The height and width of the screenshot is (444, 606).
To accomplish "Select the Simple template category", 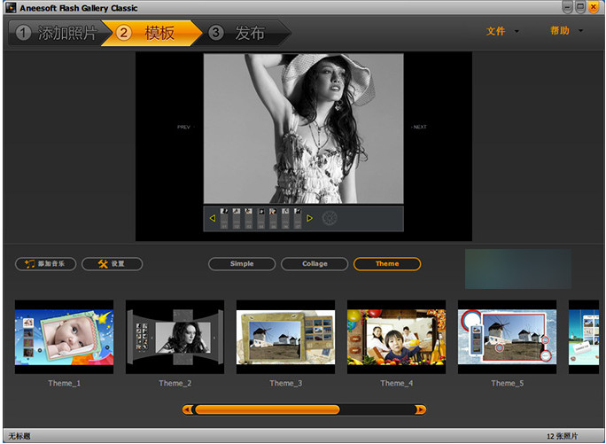I will point(242,263).
